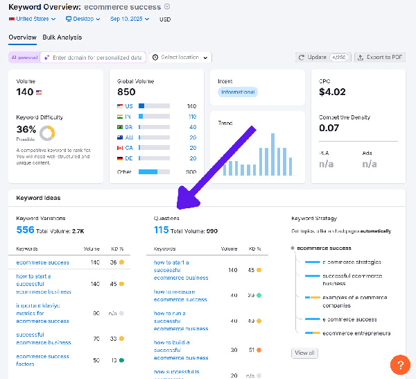Click the orange help question mark button
Viewport: 416px width, 379px height.
click(400, 363)
